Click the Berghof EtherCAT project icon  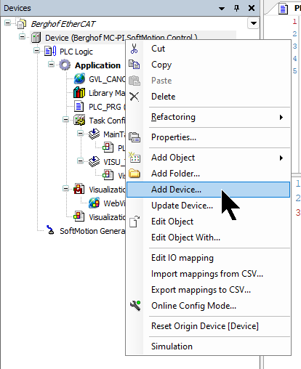click(x=22, y=24)
